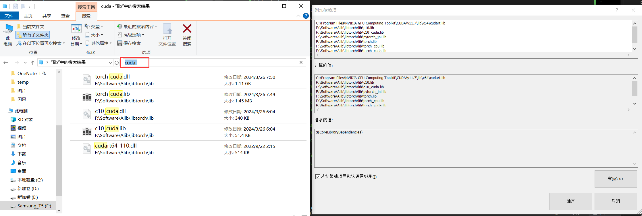The width and height of the screenshot is (642, 216).
Task: Open recent locations dropdown arrow
Action: coord(25,62)
